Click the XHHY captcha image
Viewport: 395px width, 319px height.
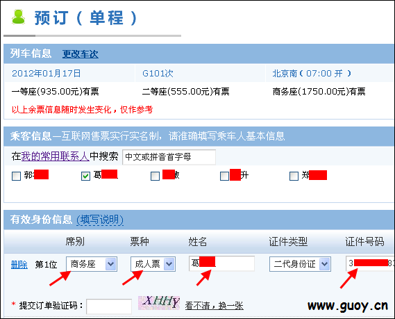(159, 302)
